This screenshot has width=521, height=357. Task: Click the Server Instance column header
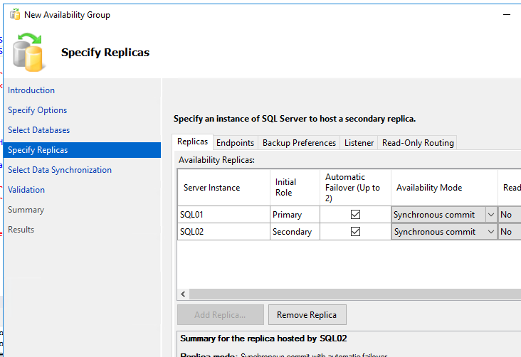[x=223, y=188]
